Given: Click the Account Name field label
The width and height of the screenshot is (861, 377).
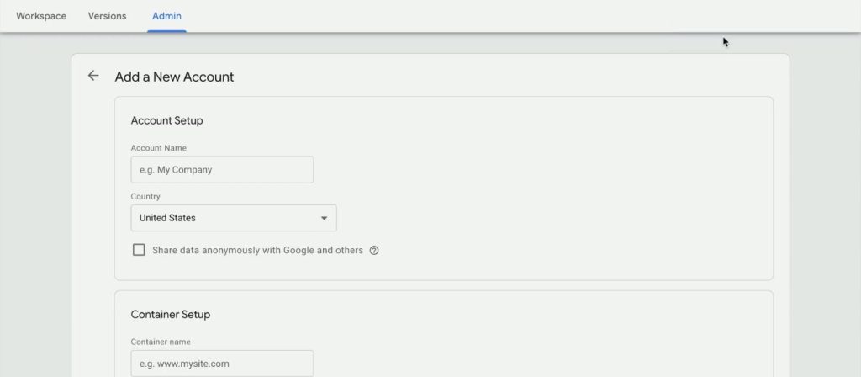Looking at the screenshot, I should 159,148.
